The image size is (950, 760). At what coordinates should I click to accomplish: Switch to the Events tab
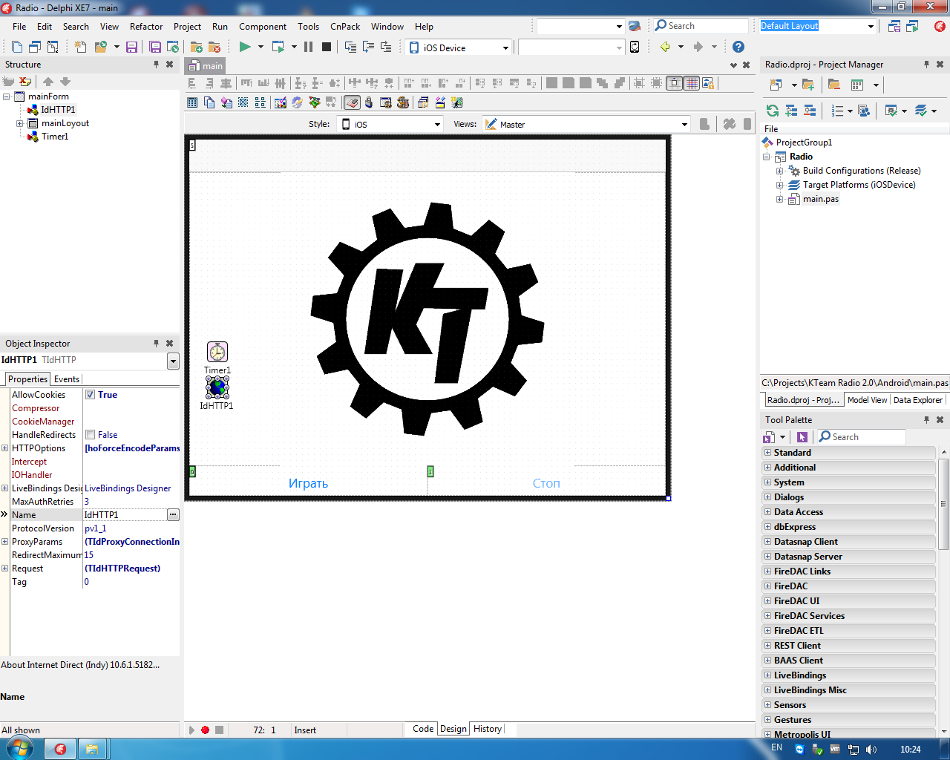(x=67, y=379)
